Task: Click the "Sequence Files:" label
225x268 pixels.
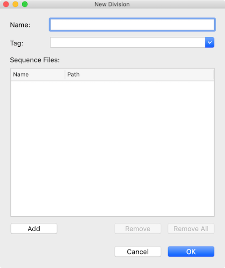Action: tap(35, 60)
